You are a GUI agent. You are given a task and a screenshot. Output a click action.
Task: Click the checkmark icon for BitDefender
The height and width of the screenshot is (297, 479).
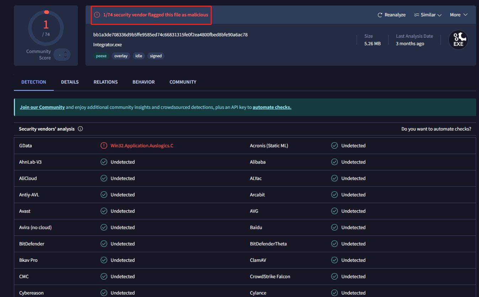point(104,244)
